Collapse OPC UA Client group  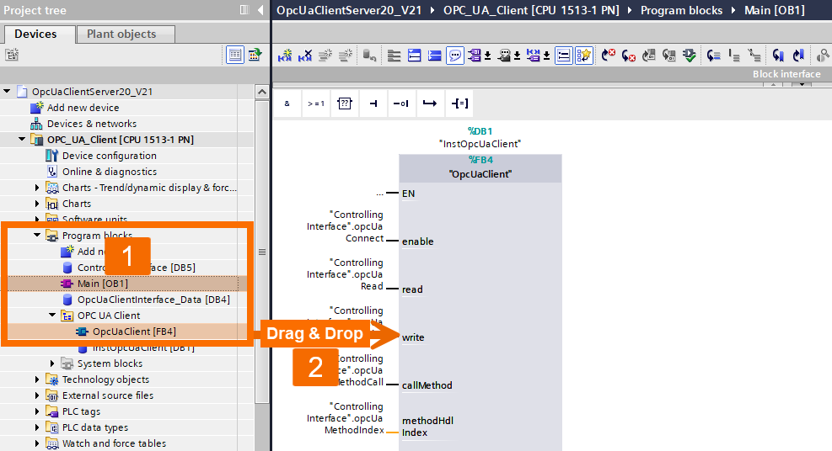[52, 315]
